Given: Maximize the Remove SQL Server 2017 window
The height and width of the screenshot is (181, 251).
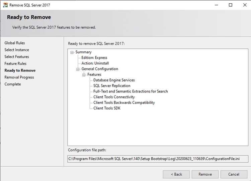Looking at the screenshot, I should (230, 5).
